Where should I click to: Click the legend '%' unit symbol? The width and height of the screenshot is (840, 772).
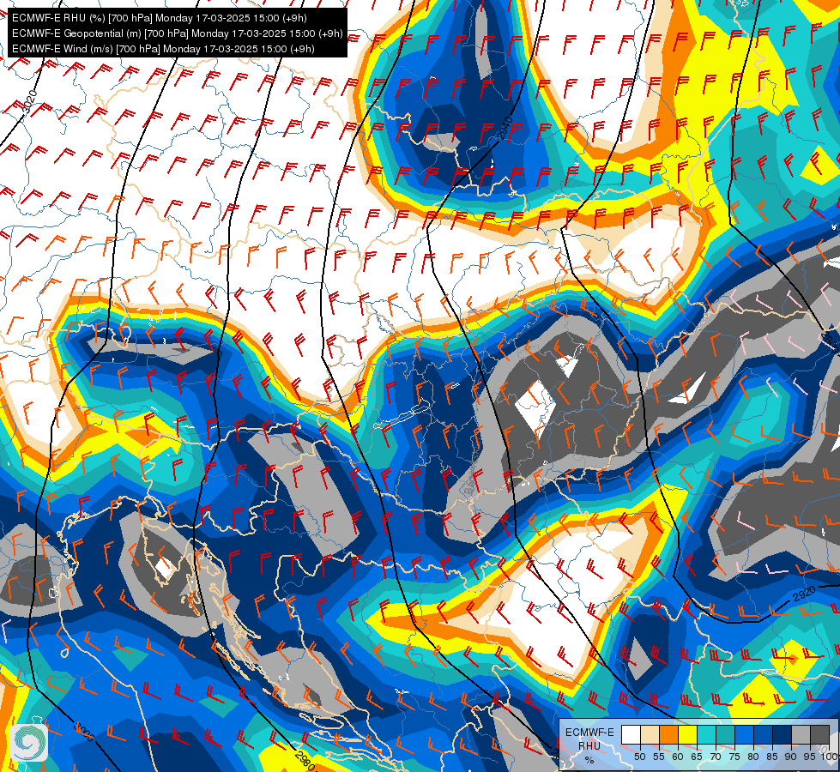589,760
